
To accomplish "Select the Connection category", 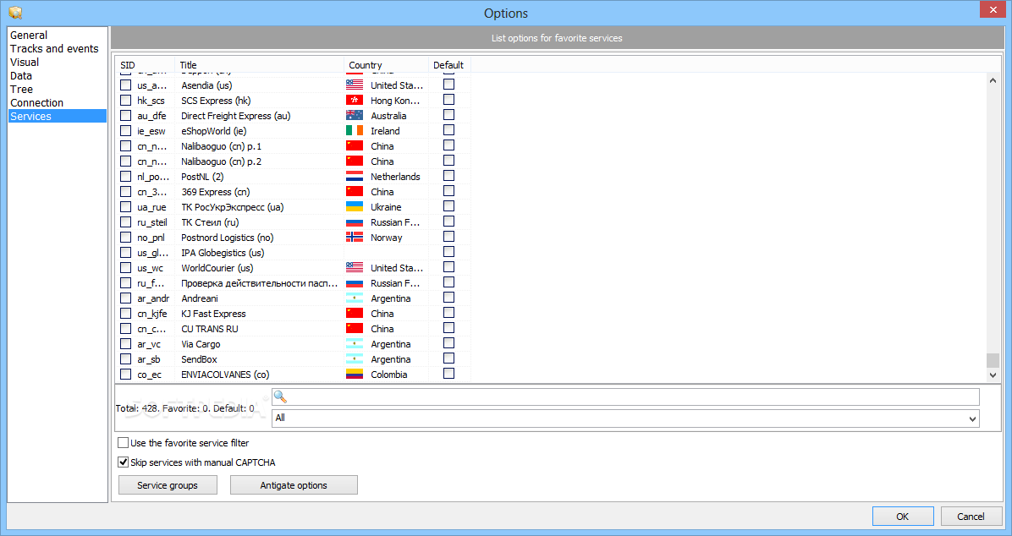I will [36, 102].
